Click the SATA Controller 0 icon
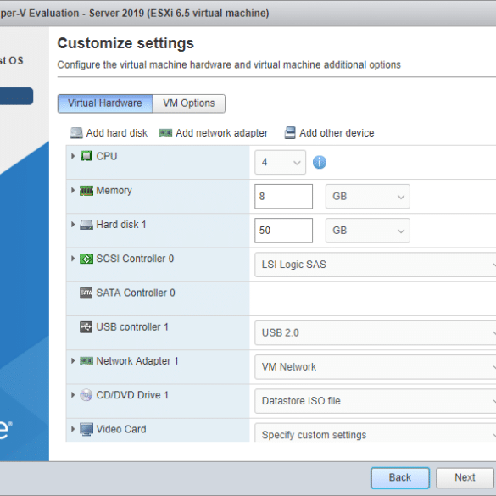496x496 pixels. (x=86, y=293)
